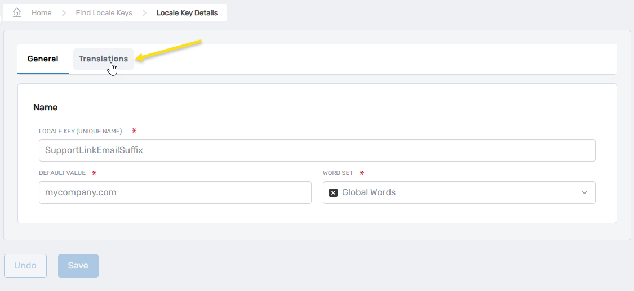Click the Word Set label
Screen dimensions: 634x291
pyautogui.click(x=338, y=173)
